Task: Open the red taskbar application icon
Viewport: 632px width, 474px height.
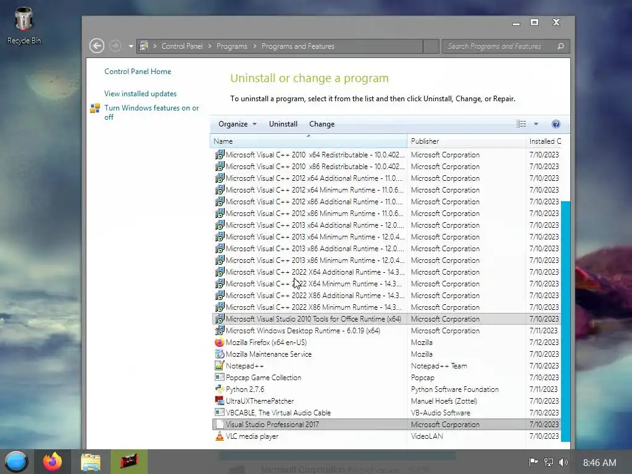Action: tap(129, 462)
